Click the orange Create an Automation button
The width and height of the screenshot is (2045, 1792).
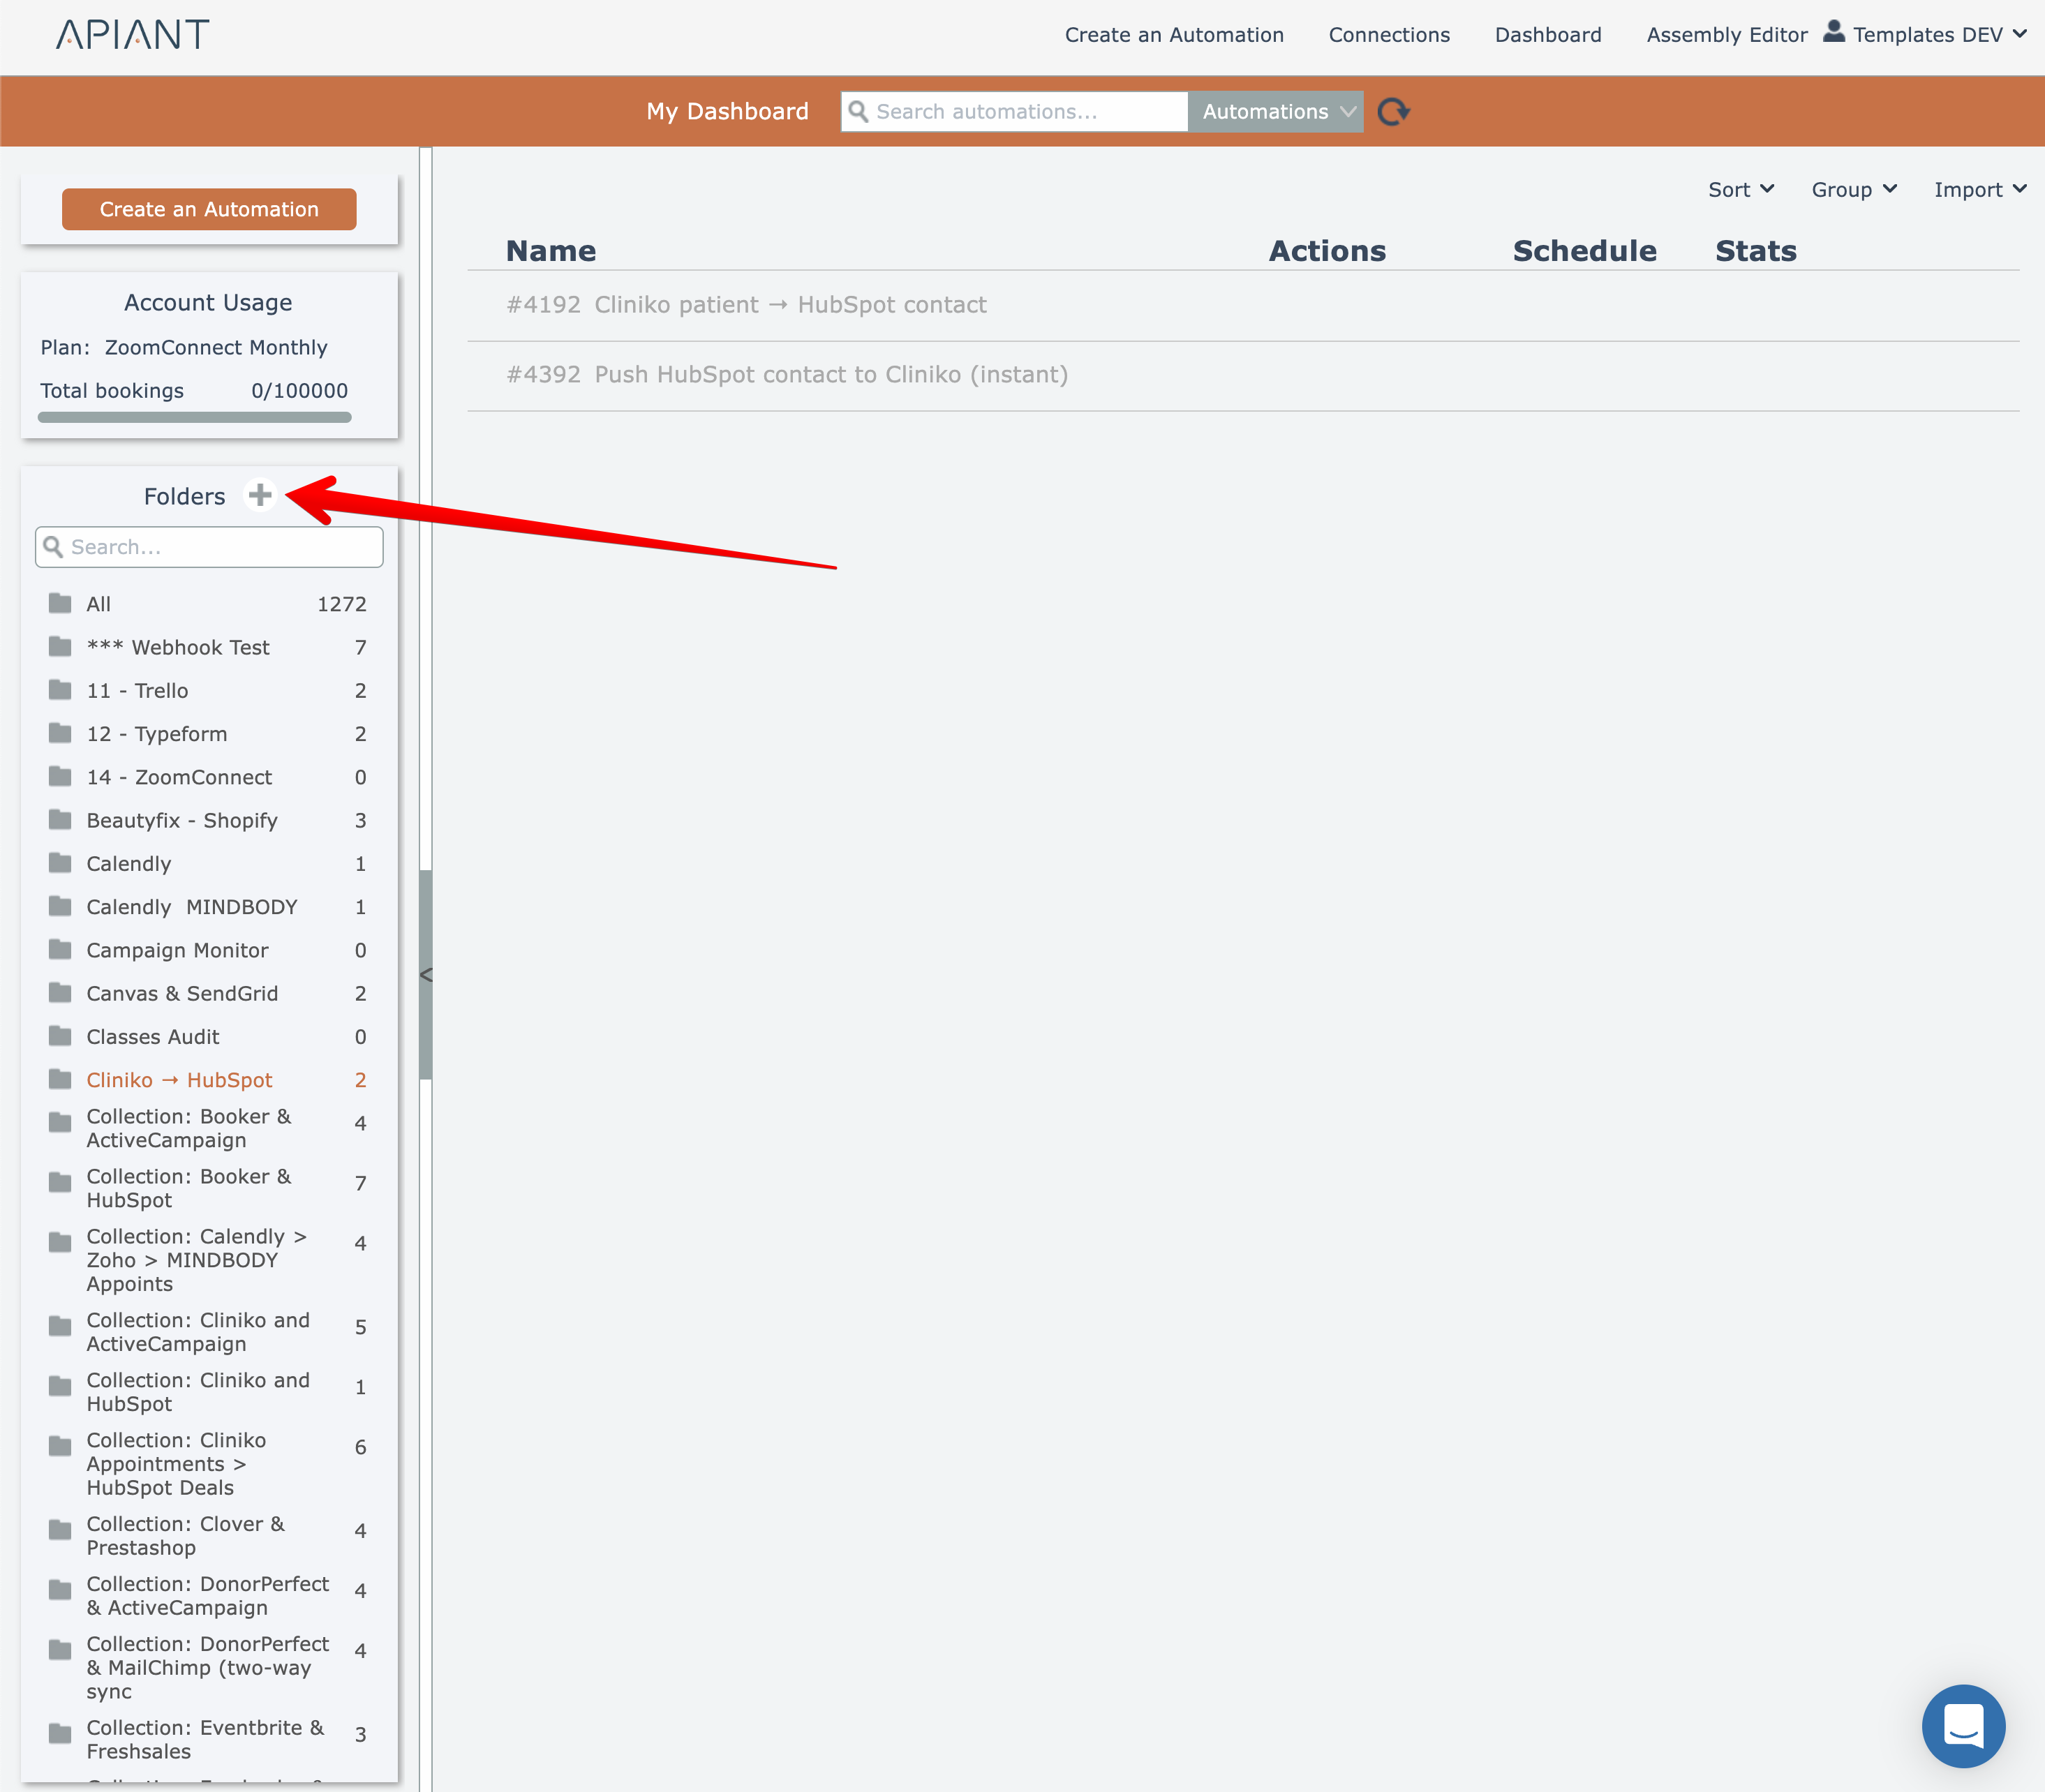[209, 209]
